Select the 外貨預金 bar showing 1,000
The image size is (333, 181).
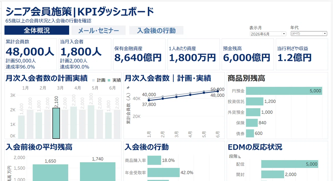pyautogui.click(x=253, y=112)
